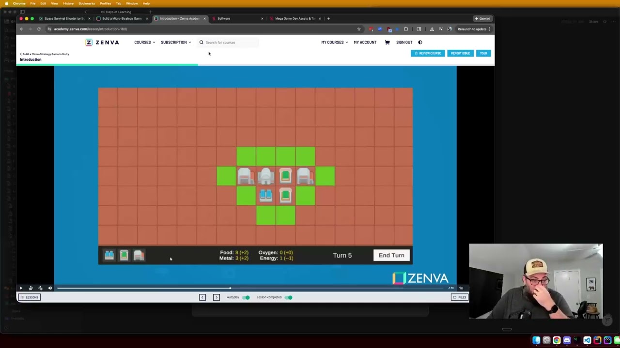Click the End Turn button in the game

[x=391, y=255]
